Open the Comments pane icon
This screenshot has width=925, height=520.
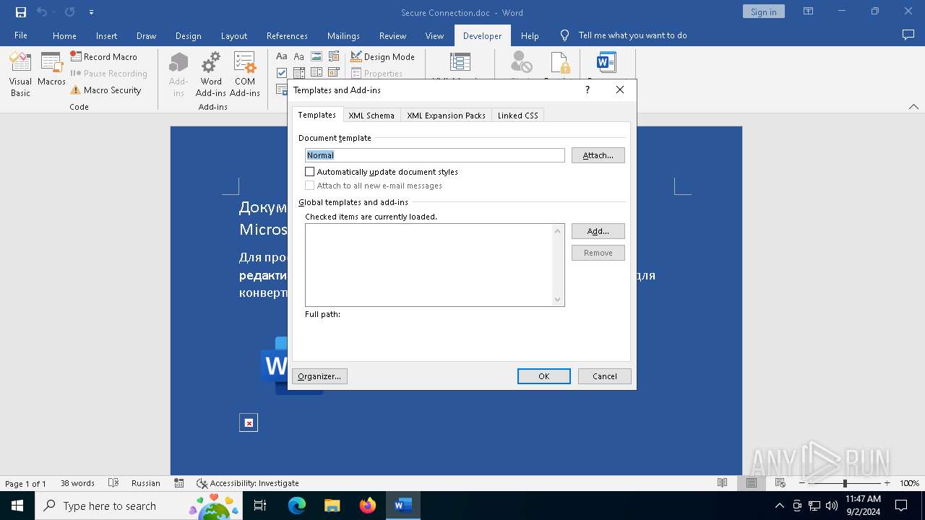click(x=908, y=35)
